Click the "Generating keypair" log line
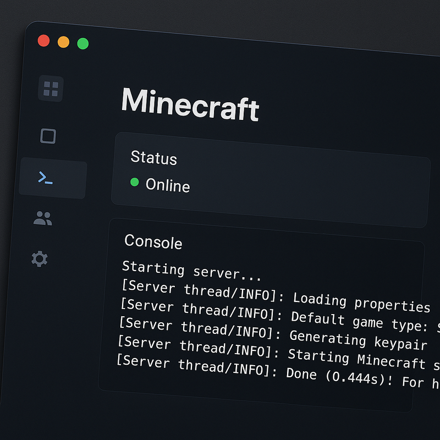440x440 pixels. 273,333
